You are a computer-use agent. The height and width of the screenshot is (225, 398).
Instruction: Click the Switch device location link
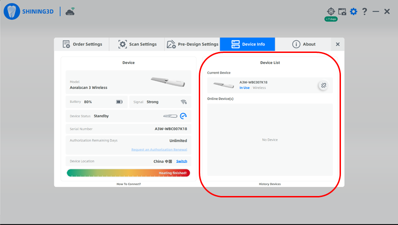pyautogui.click(x=182, y=161)
